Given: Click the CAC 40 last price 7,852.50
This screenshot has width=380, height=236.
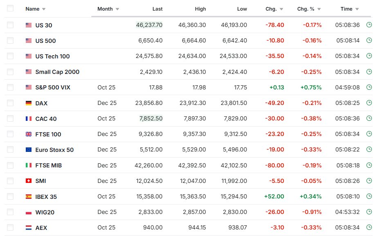Looking at the screenshot, I should click(151, 118).
